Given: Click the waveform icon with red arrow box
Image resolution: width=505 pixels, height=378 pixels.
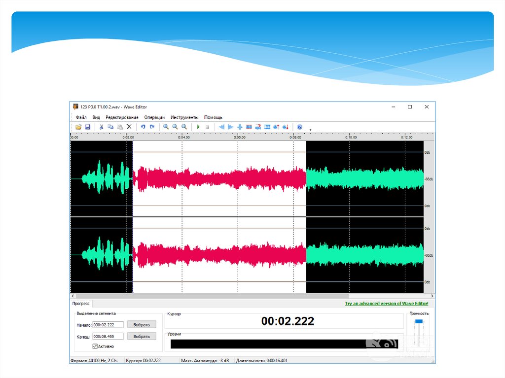Looking at the screenshot, I should (x=258, y=127).
